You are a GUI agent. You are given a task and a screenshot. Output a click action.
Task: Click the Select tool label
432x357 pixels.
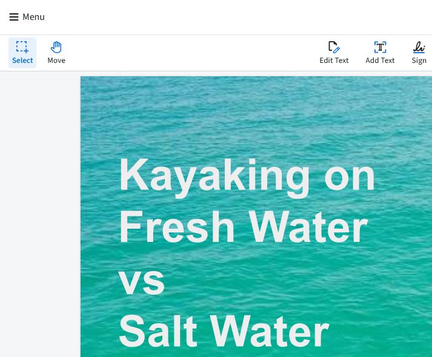point(22,61)
